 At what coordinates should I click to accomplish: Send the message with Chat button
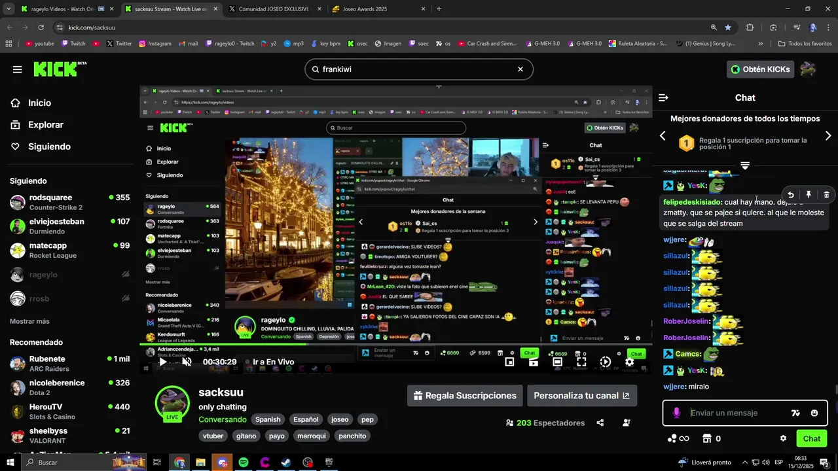(x=812, y=438)
